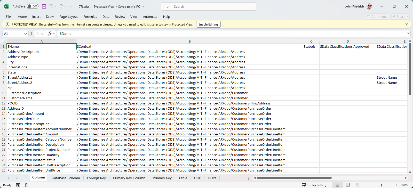
Task: Click the Add new sheet plus icon
Action: tap(232, 178)
